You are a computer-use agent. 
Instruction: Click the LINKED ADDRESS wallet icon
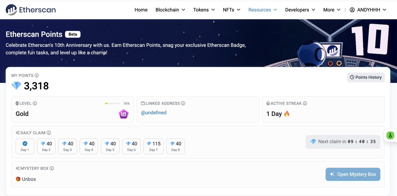click(x=143, y=103)
